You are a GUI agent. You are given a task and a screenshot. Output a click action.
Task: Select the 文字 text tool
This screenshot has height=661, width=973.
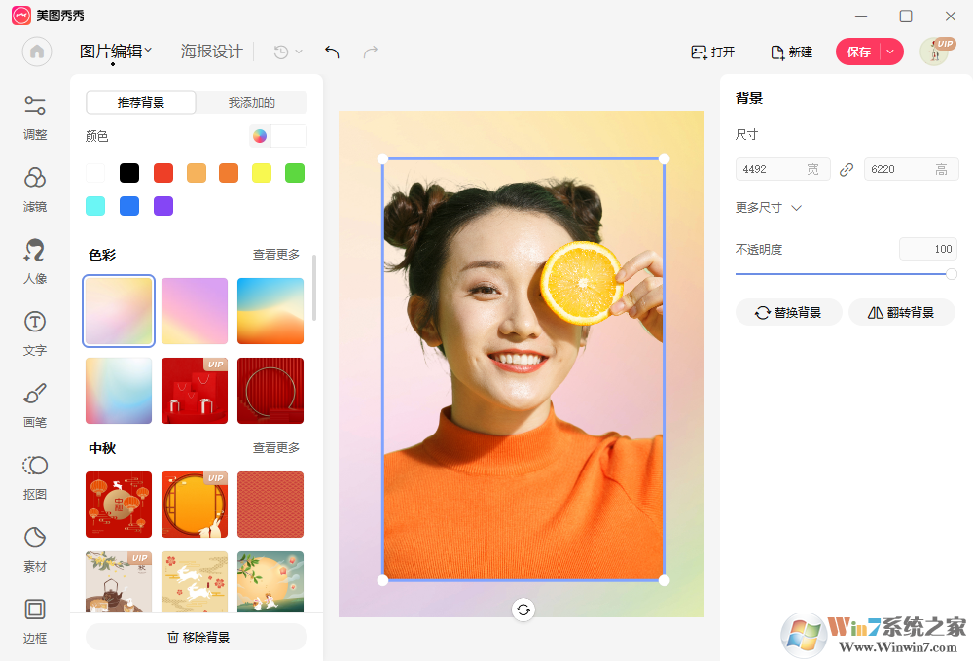[x=35, y=333]
